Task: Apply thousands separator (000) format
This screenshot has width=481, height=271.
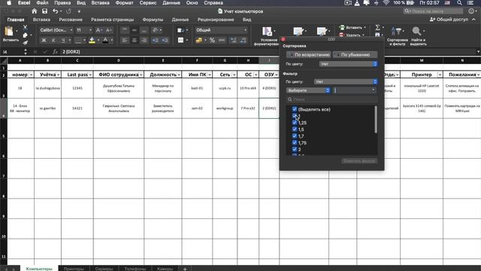Action: coord(222,40)
